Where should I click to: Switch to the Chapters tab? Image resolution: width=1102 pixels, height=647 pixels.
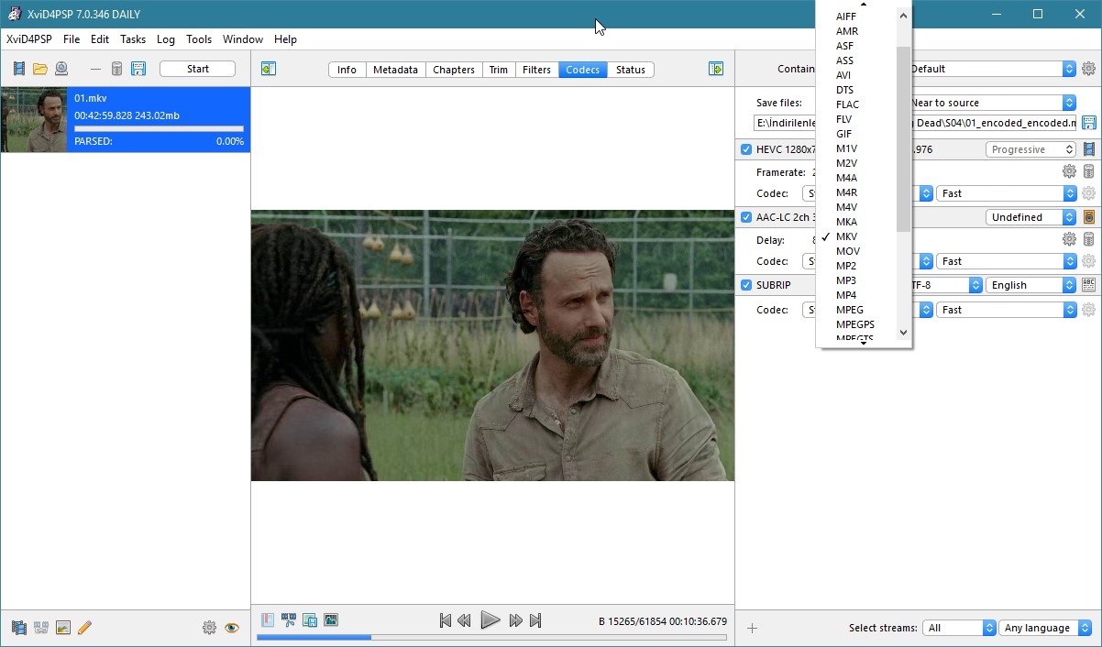[454, 70]
